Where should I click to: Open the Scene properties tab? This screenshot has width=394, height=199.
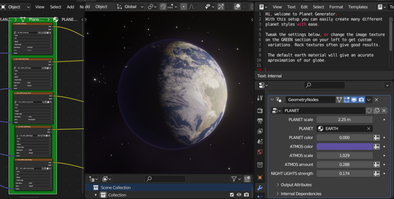click(x=260, y=141)
